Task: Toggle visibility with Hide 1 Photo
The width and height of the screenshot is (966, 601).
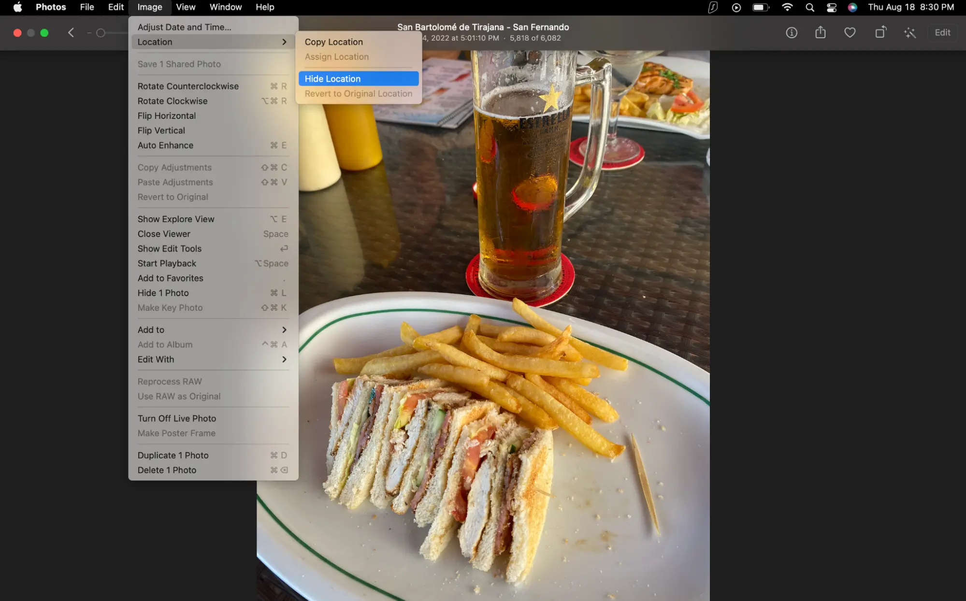Action: [163, 293]
